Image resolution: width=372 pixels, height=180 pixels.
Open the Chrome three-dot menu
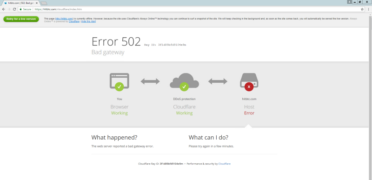coord(368,9)
